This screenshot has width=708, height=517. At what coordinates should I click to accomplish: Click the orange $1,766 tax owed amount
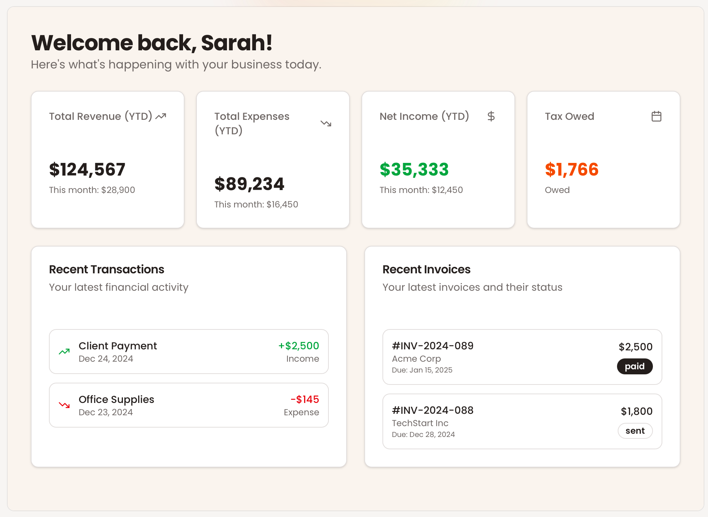[x=571, y=169]
